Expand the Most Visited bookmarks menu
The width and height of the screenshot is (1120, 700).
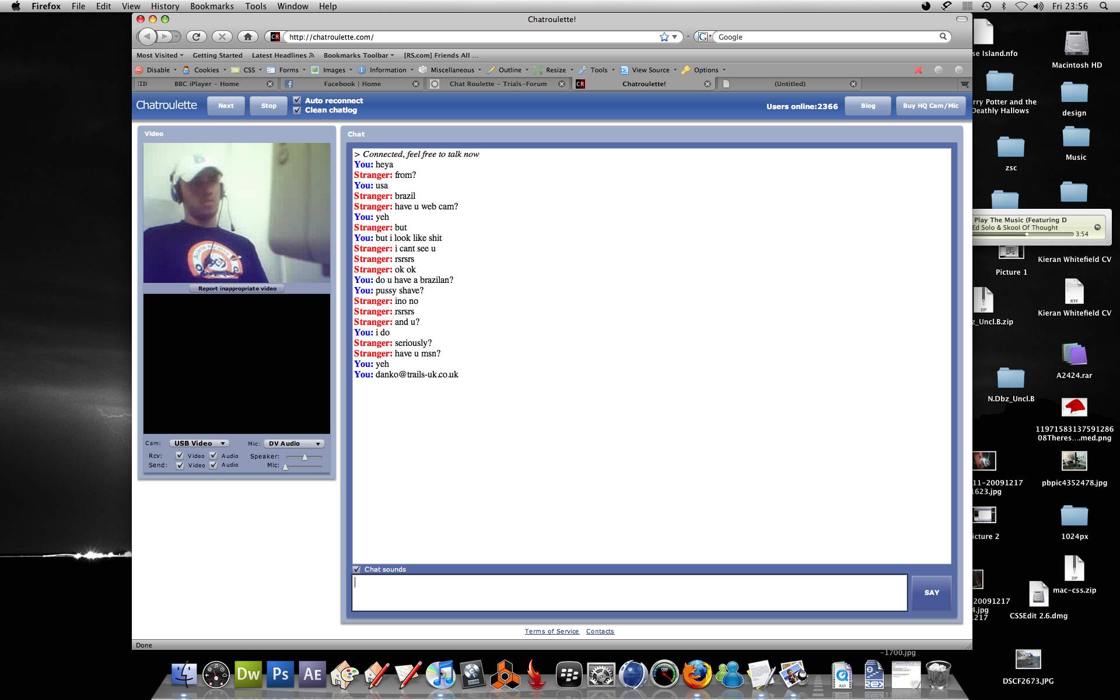pos(160,55)
